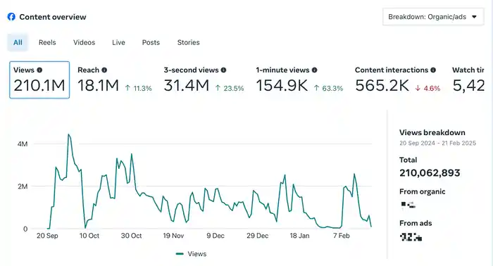
Task: Click the 29 Dec x-axis label
Action: (258, 236)
